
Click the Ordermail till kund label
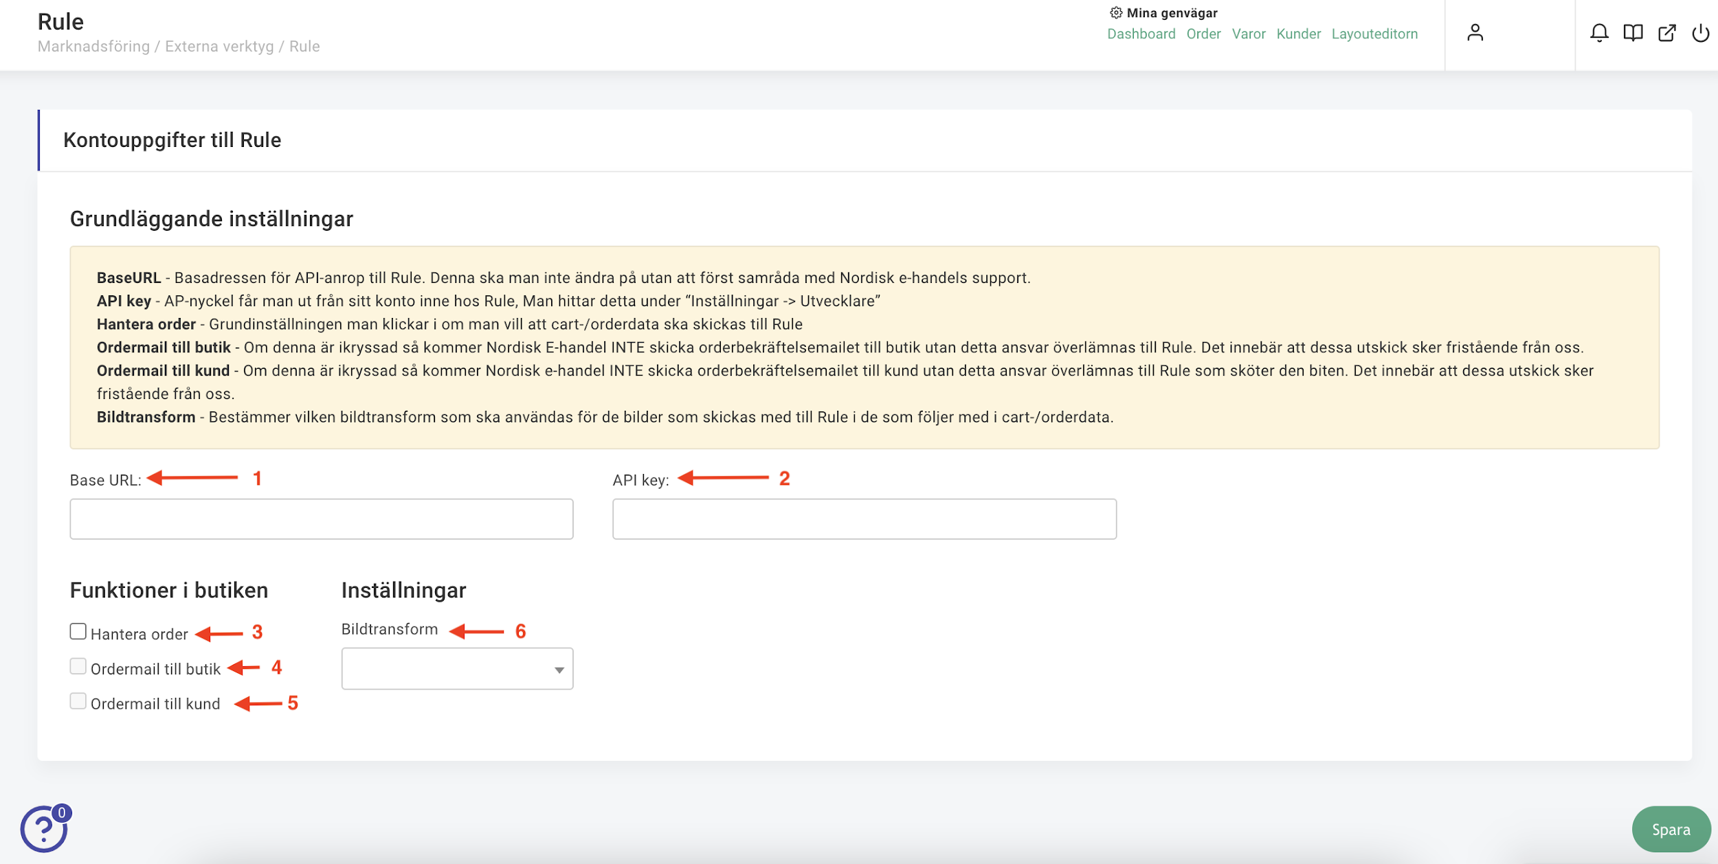pos(155,704)
